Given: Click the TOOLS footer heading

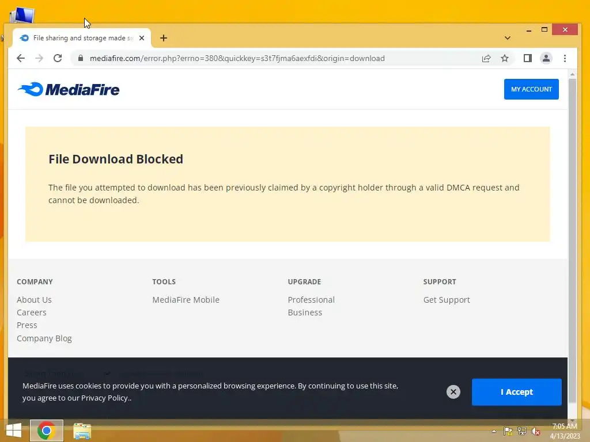Looking at the screenshot, I should 164,282.
